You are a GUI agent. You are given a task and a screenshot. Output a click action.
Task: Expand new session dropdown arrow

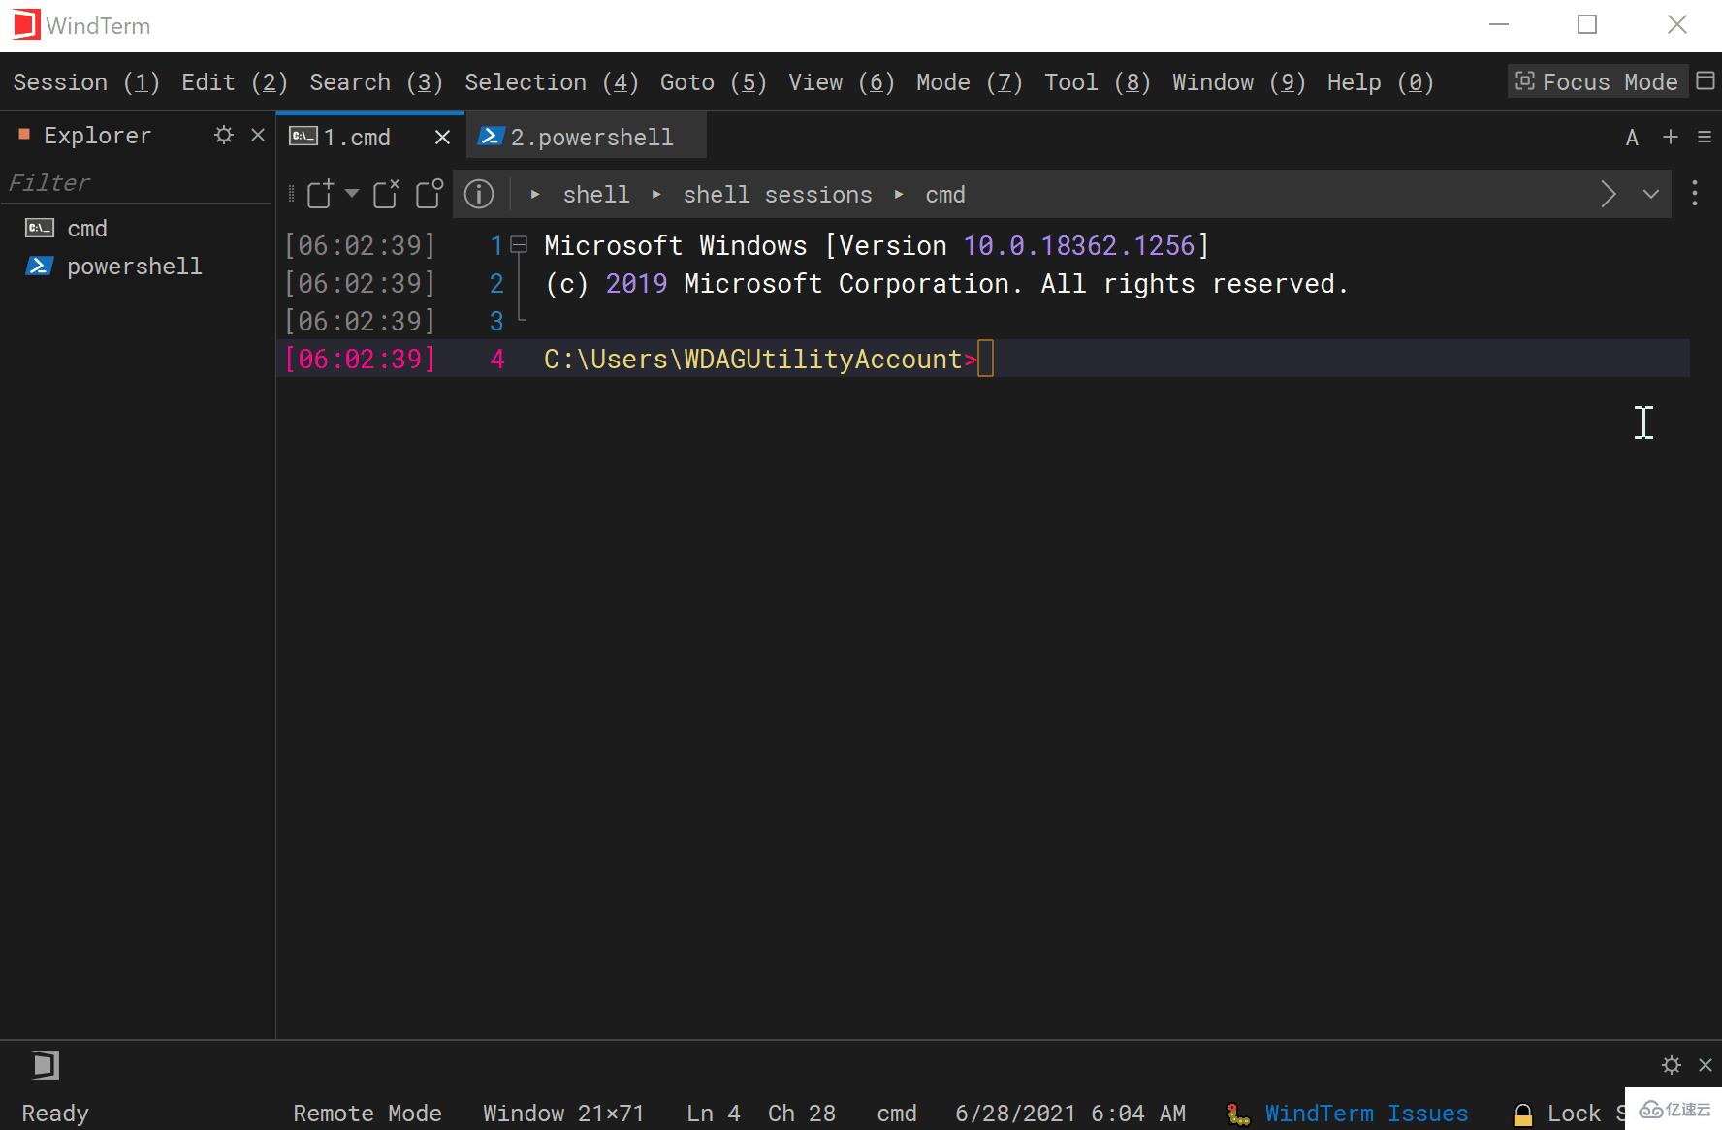pyautogui.click(x=352, y=194)
